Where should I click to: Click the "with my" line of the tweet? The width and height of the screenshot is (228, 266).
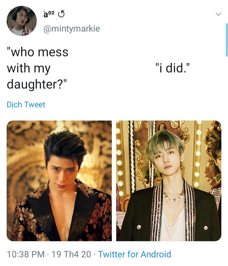click(x=29, y=68)
